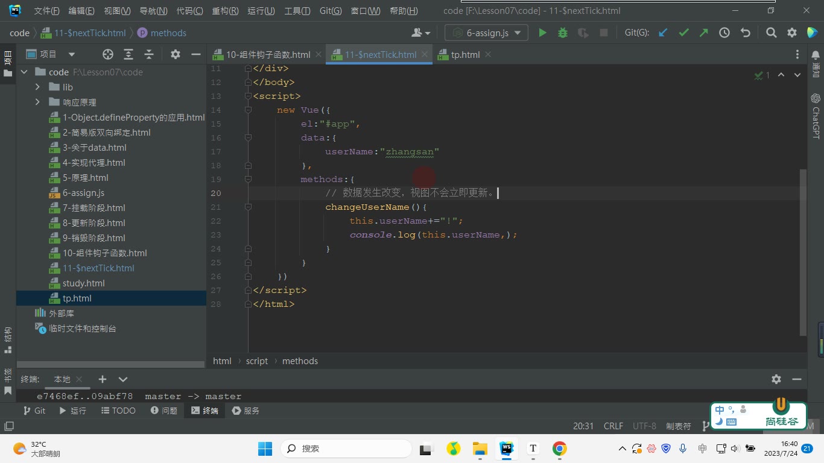Click the editor vertical scrollbar
Image resolution: width=824 pixels, height=463 pixels.
click(803, 252)
